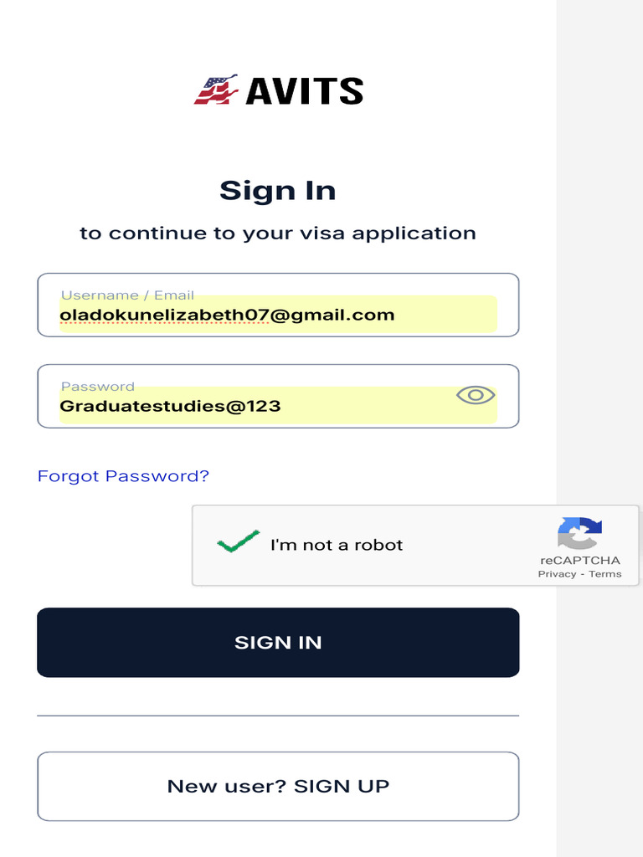
Task: Click the reCAPTCHA arrows logo icon
Action: click(x=579, y=533)
